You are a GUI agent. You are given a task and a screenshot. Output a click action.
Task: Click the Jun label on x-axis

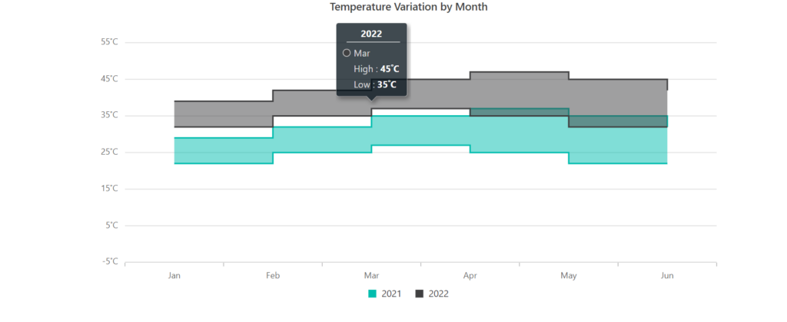click(667, 275)
